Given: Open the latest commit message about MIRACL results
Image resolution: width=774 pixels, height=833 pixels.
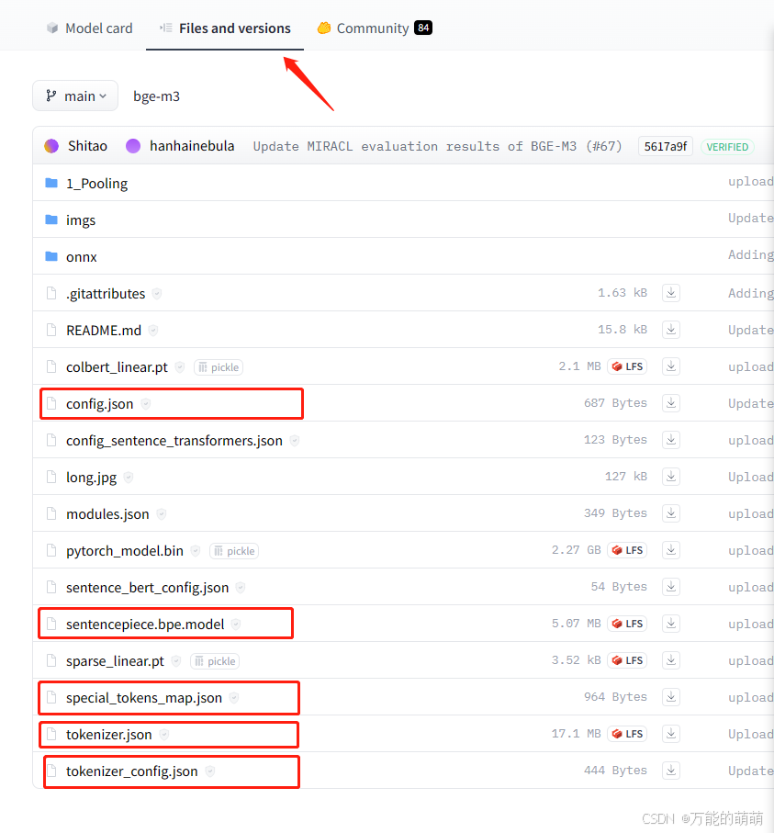Looking at the screenshot, I should coord(437,146).
